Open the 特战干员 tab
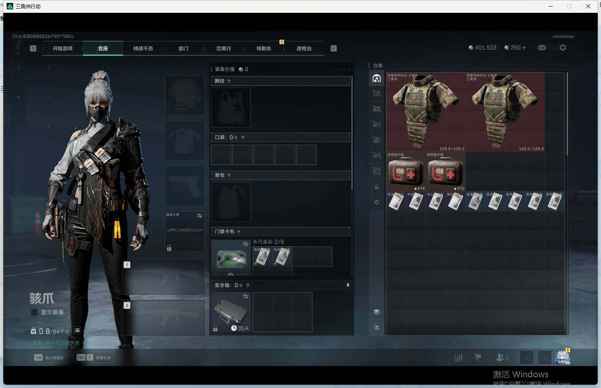The image size is (601, 388). click(x=143, y=48)
